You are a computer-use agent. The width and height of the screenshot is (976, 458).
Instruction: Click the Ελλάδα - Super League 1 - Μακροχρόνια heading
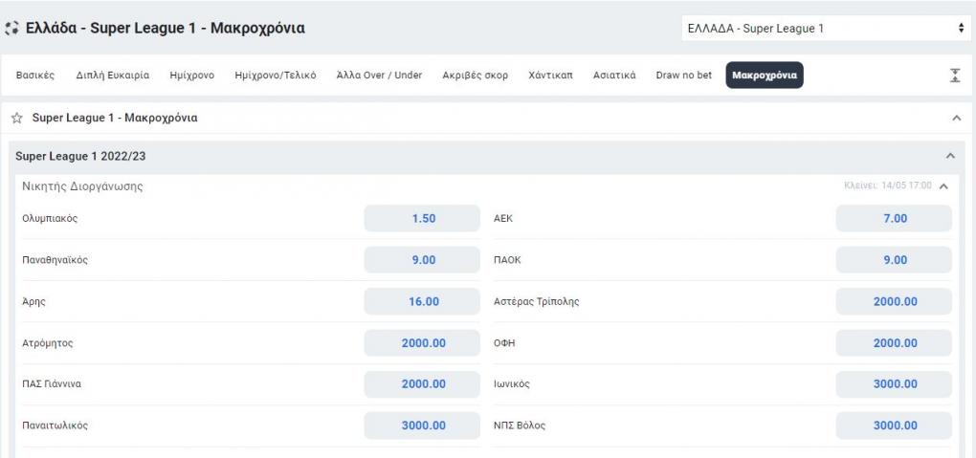pos(166,29)
